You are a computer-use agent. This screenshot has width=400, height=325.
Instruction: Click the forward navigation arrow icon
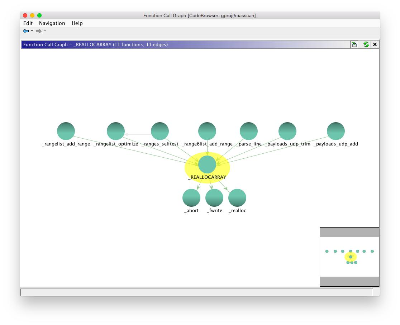click(x=38, y=31)
